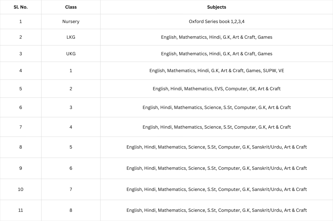Viewport: 333px width, 221px height.
Task: Click the subjects cell for class 3
Action: 217,107
